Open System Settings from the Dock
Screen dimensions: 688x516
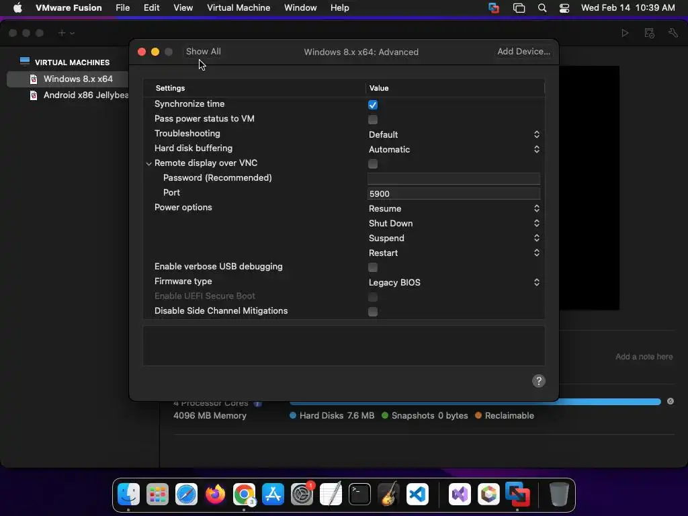[x=302, y=494]
